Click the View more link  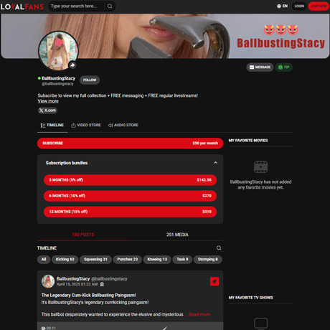click(48, 101)
